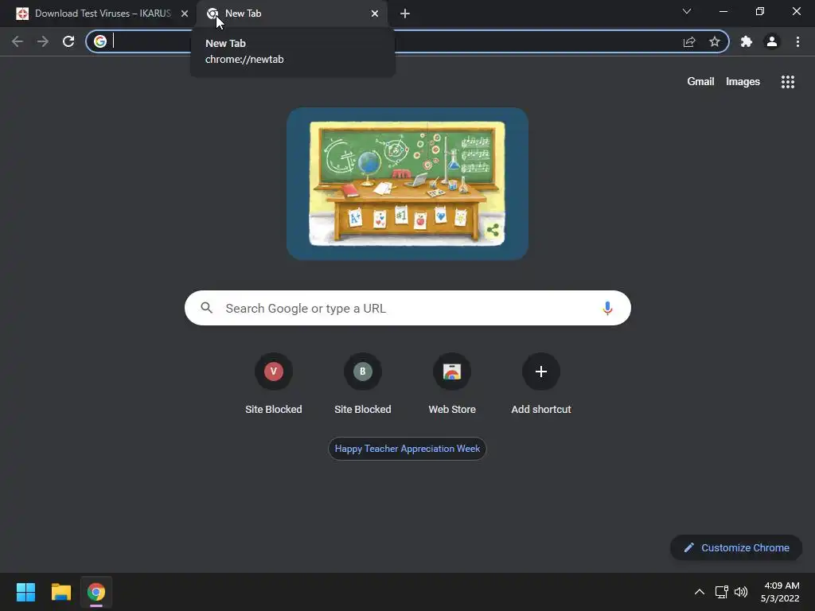This screenshot has width=815, height=611.
Task: Show hidden icons in the system tray
Action: click(700, 592)
